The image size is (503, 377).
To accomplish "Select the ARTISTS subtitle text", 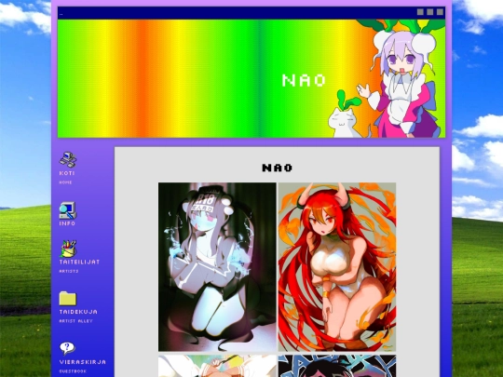I will point(69,271).
